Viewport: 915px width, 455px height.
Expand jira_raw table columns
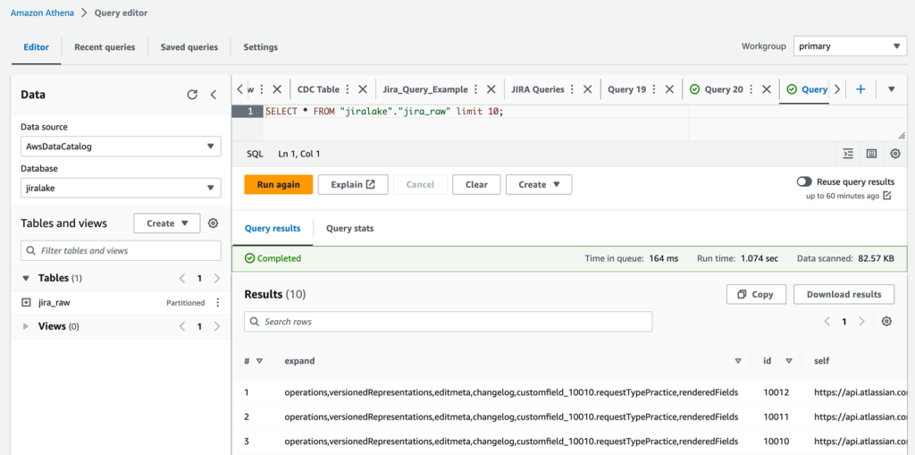26,302
